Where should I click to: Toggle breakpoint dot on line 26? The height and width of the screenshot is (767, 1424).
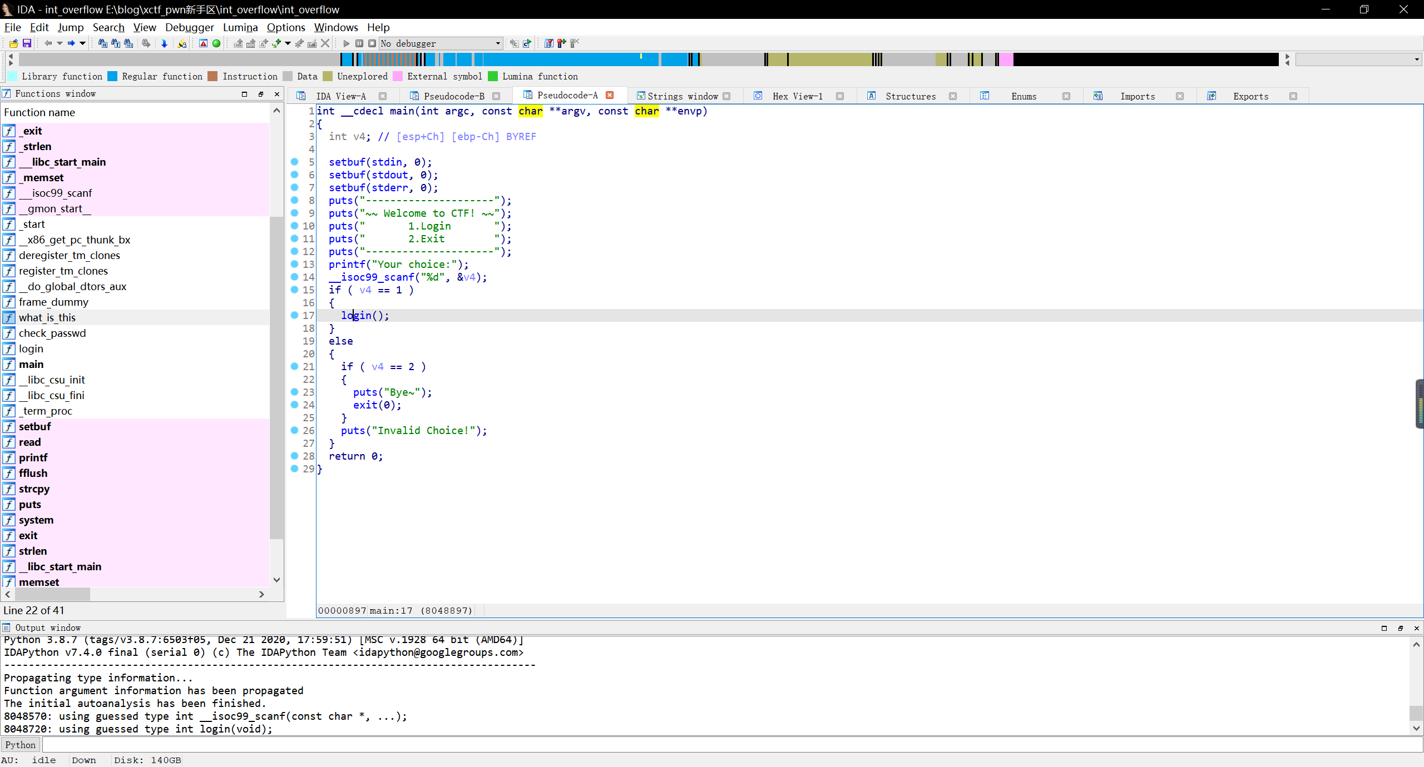point(295,430)
